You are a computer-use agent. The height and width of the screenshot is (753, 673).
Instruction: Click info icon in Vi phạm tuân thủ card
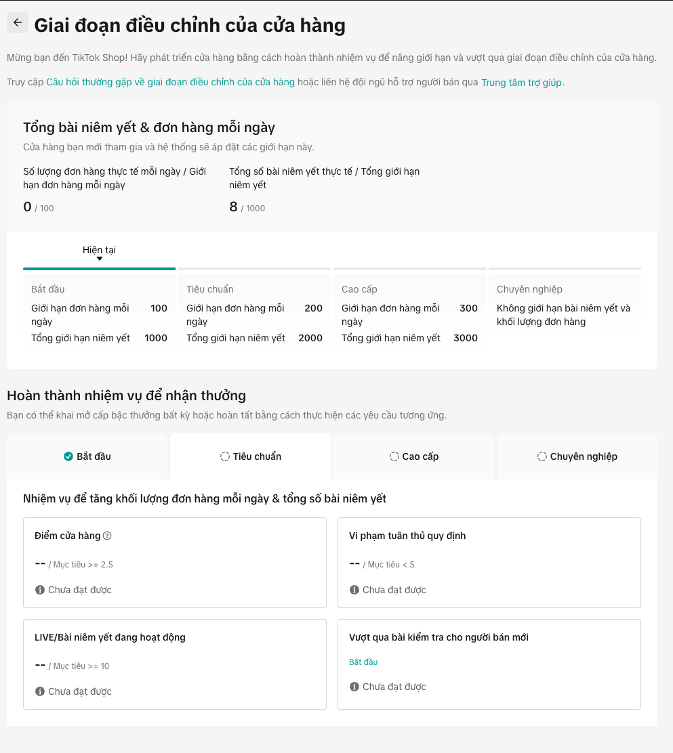(354, 590)
